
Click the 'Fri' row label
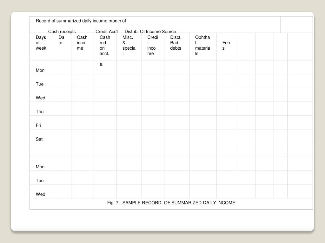pos(38,125)
